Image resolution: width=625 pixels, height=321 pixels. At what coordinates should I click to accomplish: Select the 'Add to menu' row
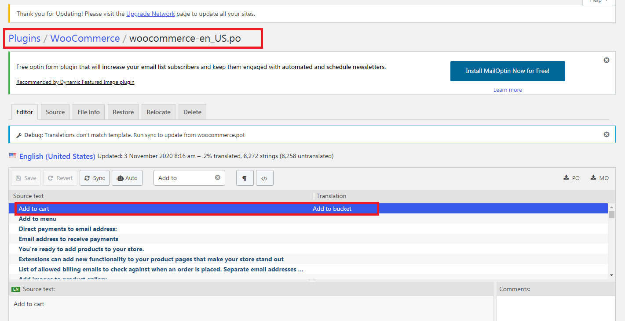(308, 219)
